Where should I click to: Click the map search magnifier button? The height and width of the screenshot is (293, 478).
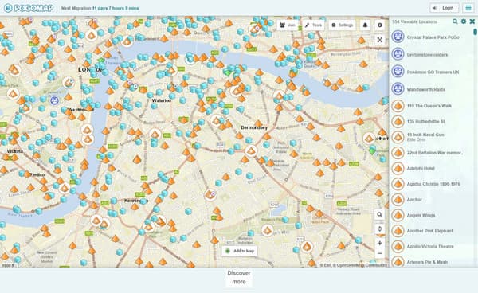(x=379, y=214)
